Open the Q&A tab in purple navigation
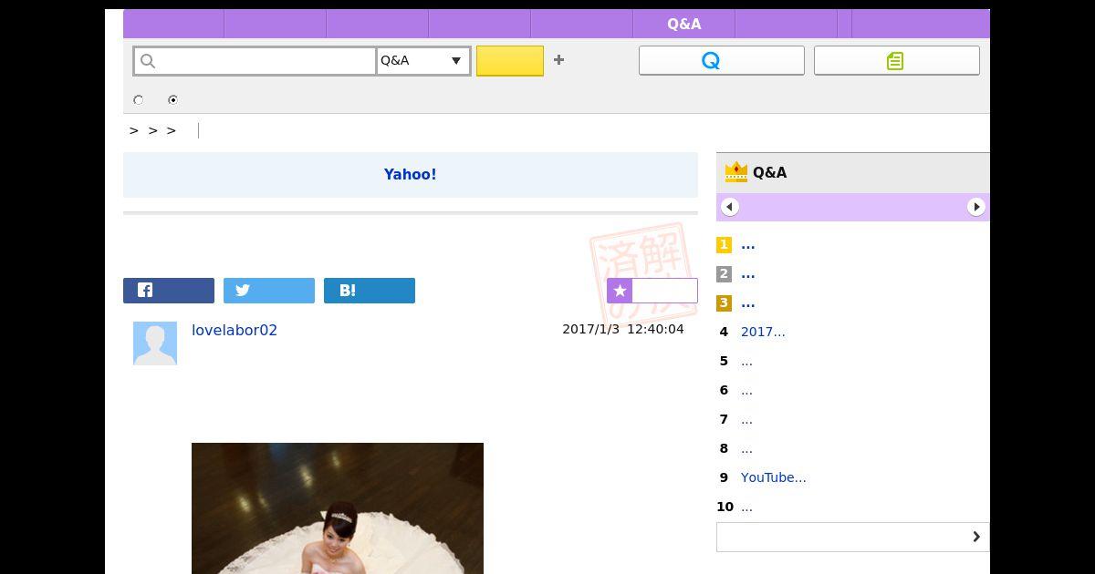Screen dimensions: 1095x574 coord(684,25)
